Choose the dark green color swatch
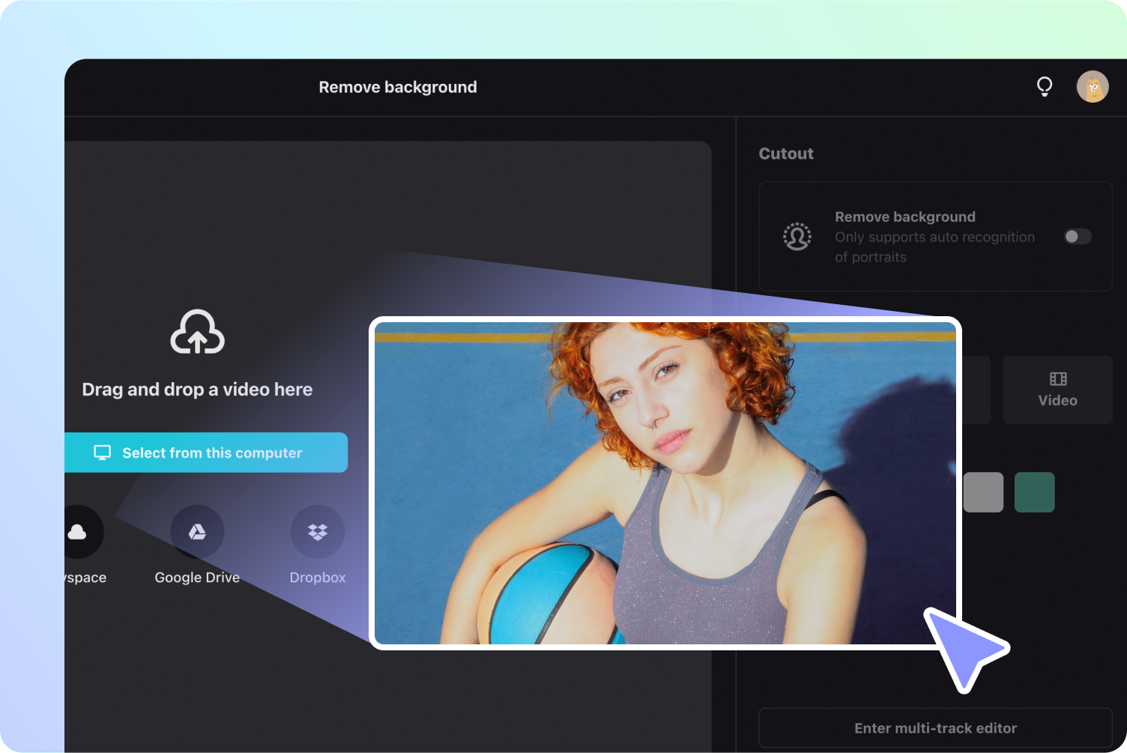 pos(1034,492)
